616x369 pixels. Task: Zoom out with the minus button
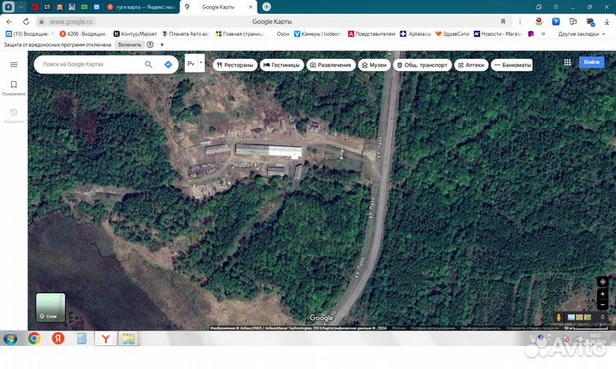pyautogui.click(x=603, y=305)
